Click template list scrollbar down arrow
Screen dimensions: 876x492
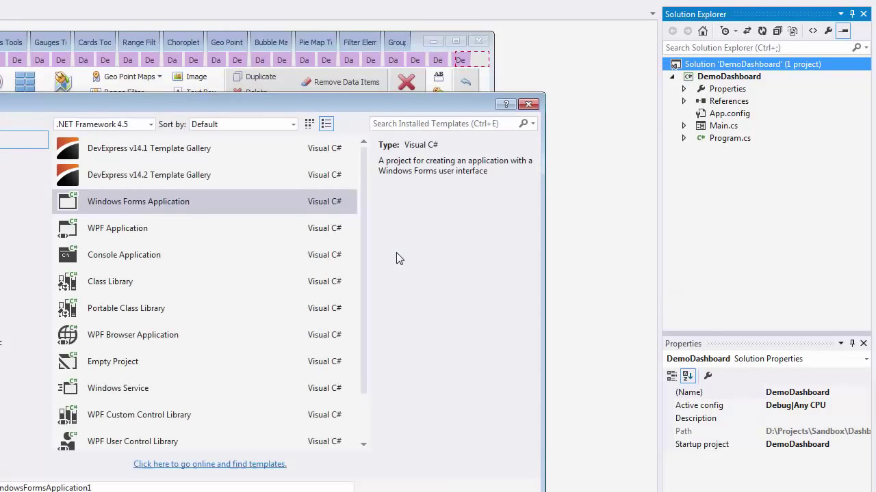[363, 444]
